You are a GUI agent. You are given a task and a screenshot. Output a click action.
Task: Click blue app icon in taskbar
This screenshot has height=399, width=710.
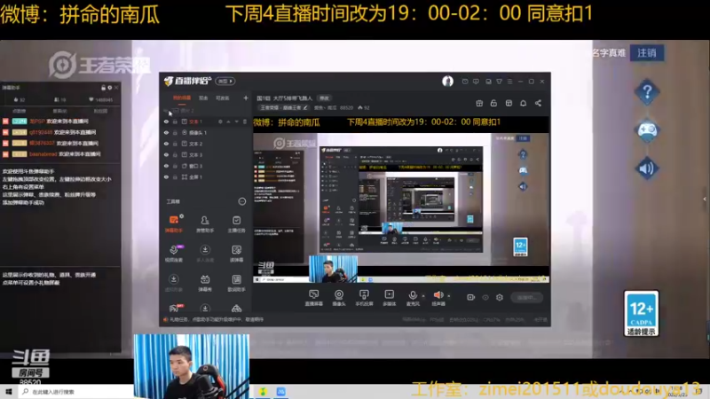280,392
